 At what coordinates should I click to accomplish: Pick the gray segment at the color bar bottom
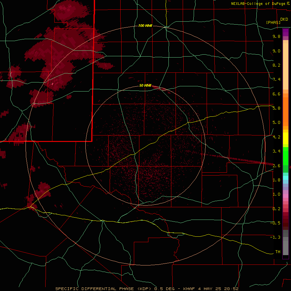pyautogui.click(x=286, y=243)
